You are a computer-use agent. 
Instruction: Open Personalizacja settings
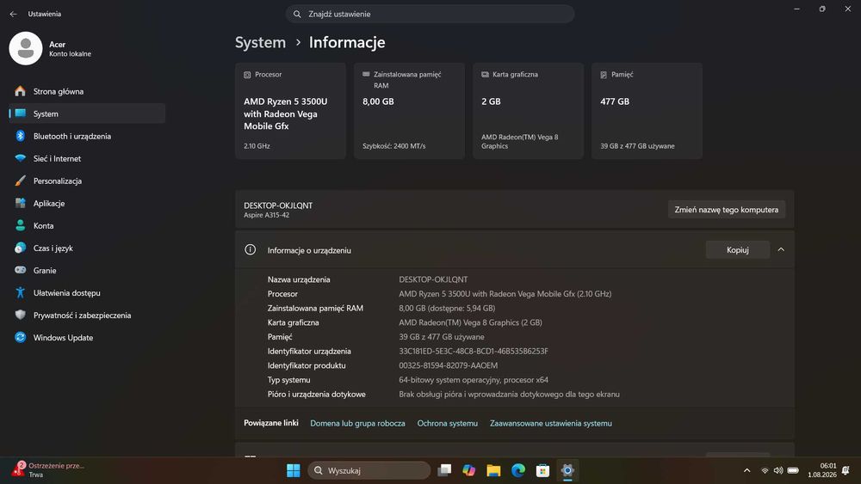(x=87, y=181)
